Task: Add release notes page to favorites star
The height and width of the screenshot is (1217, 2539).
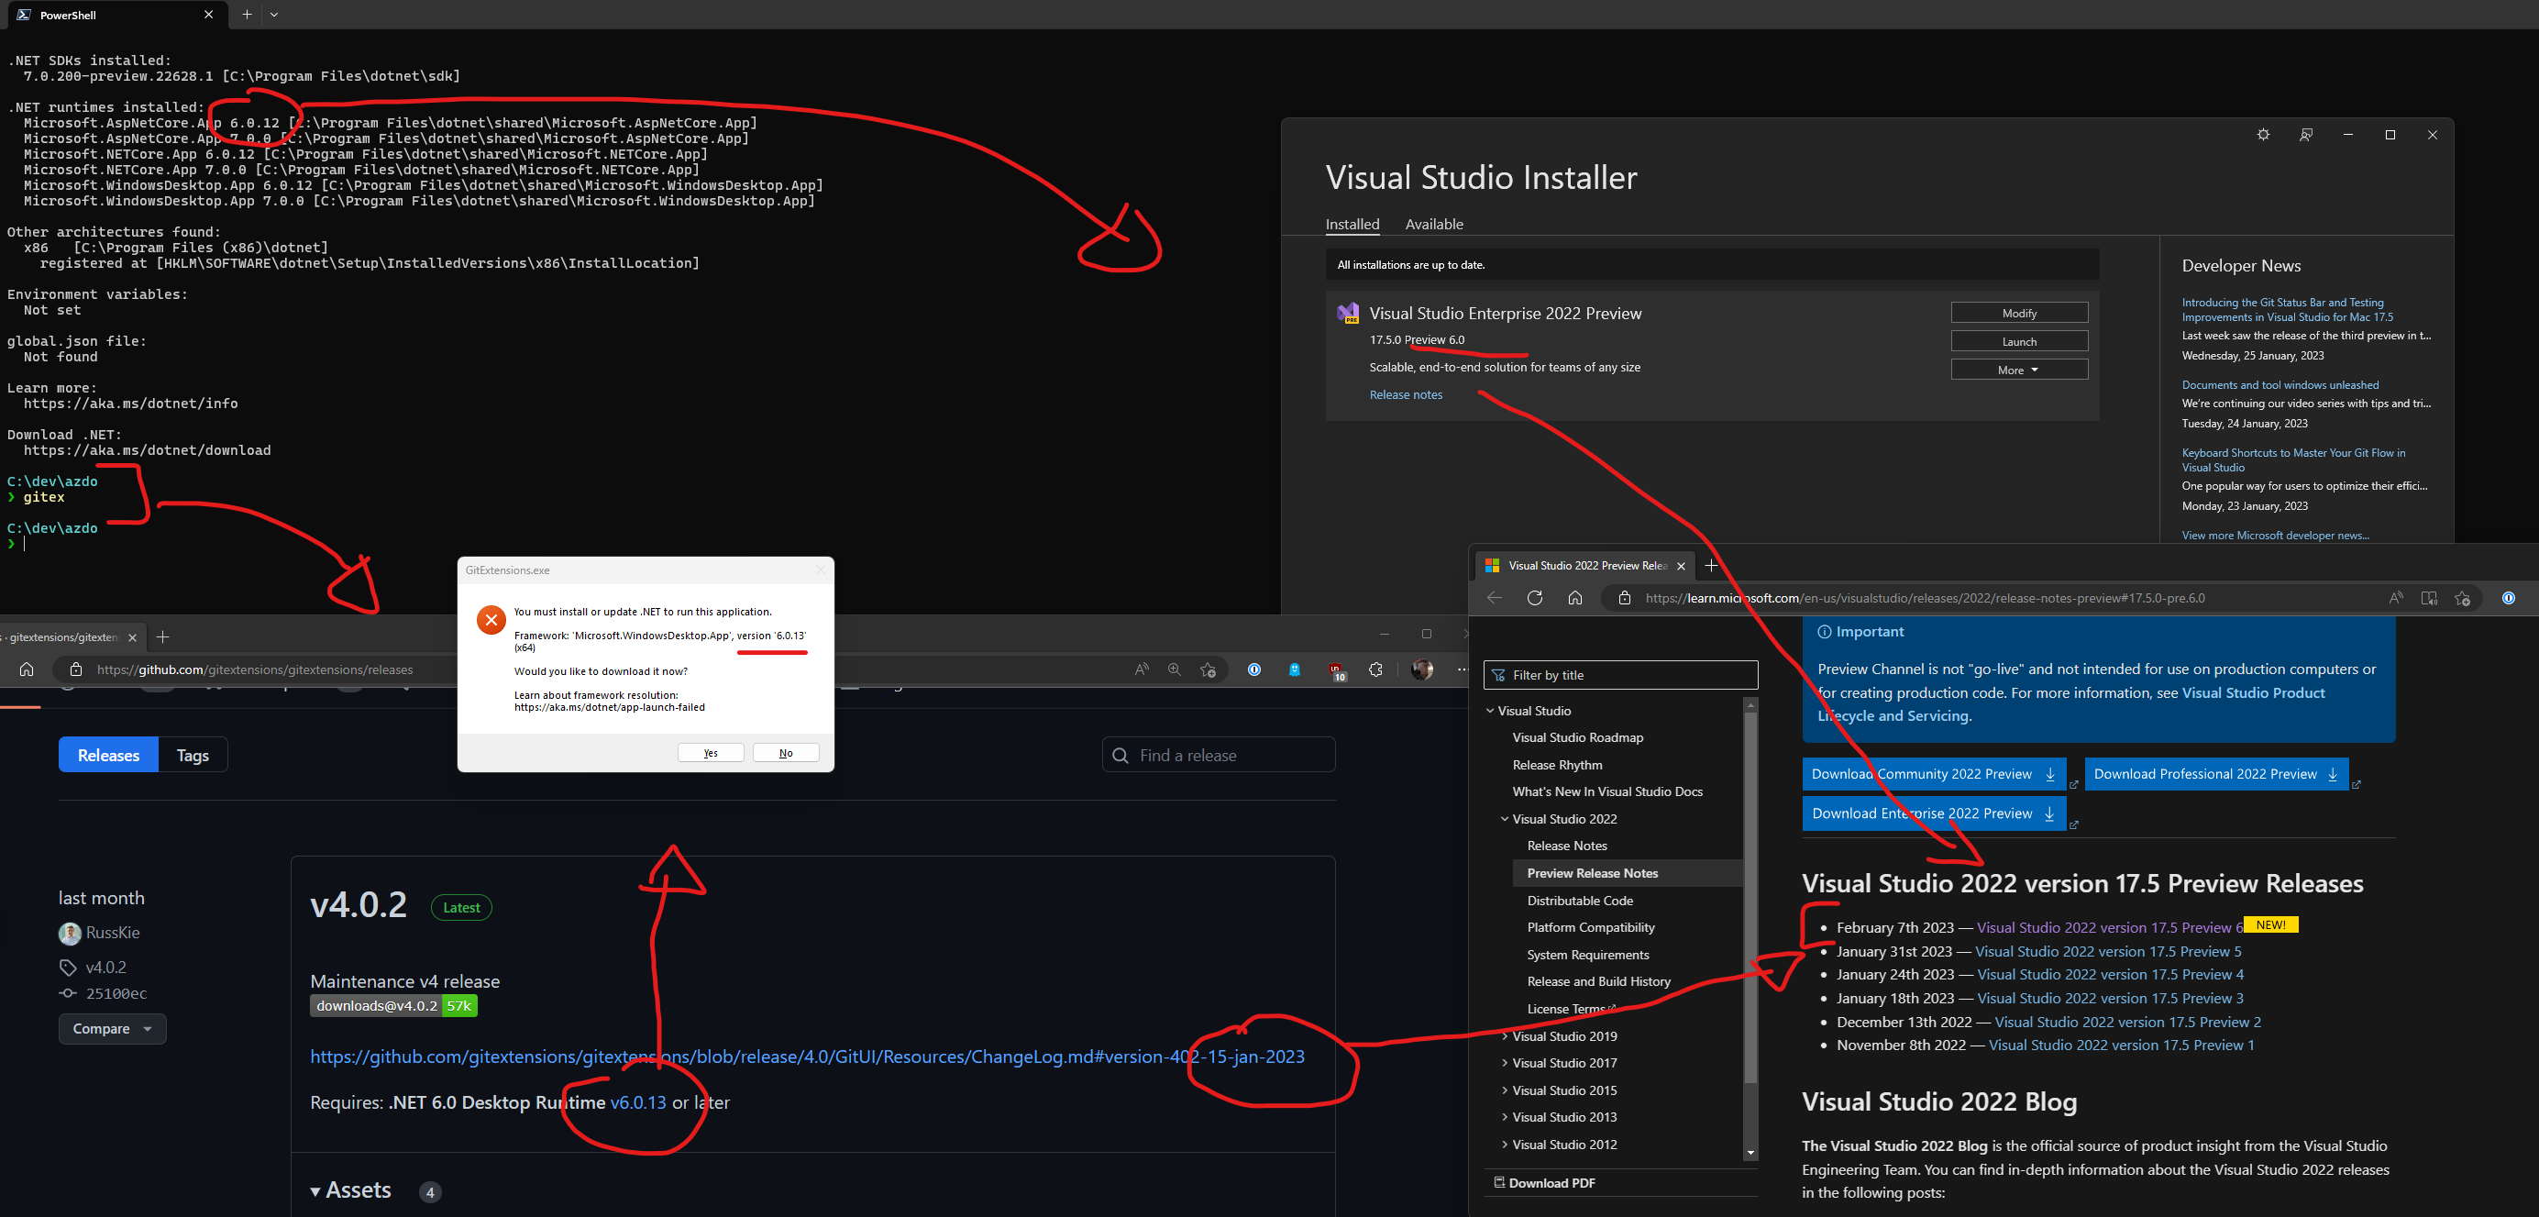Action: point(2464,598)
